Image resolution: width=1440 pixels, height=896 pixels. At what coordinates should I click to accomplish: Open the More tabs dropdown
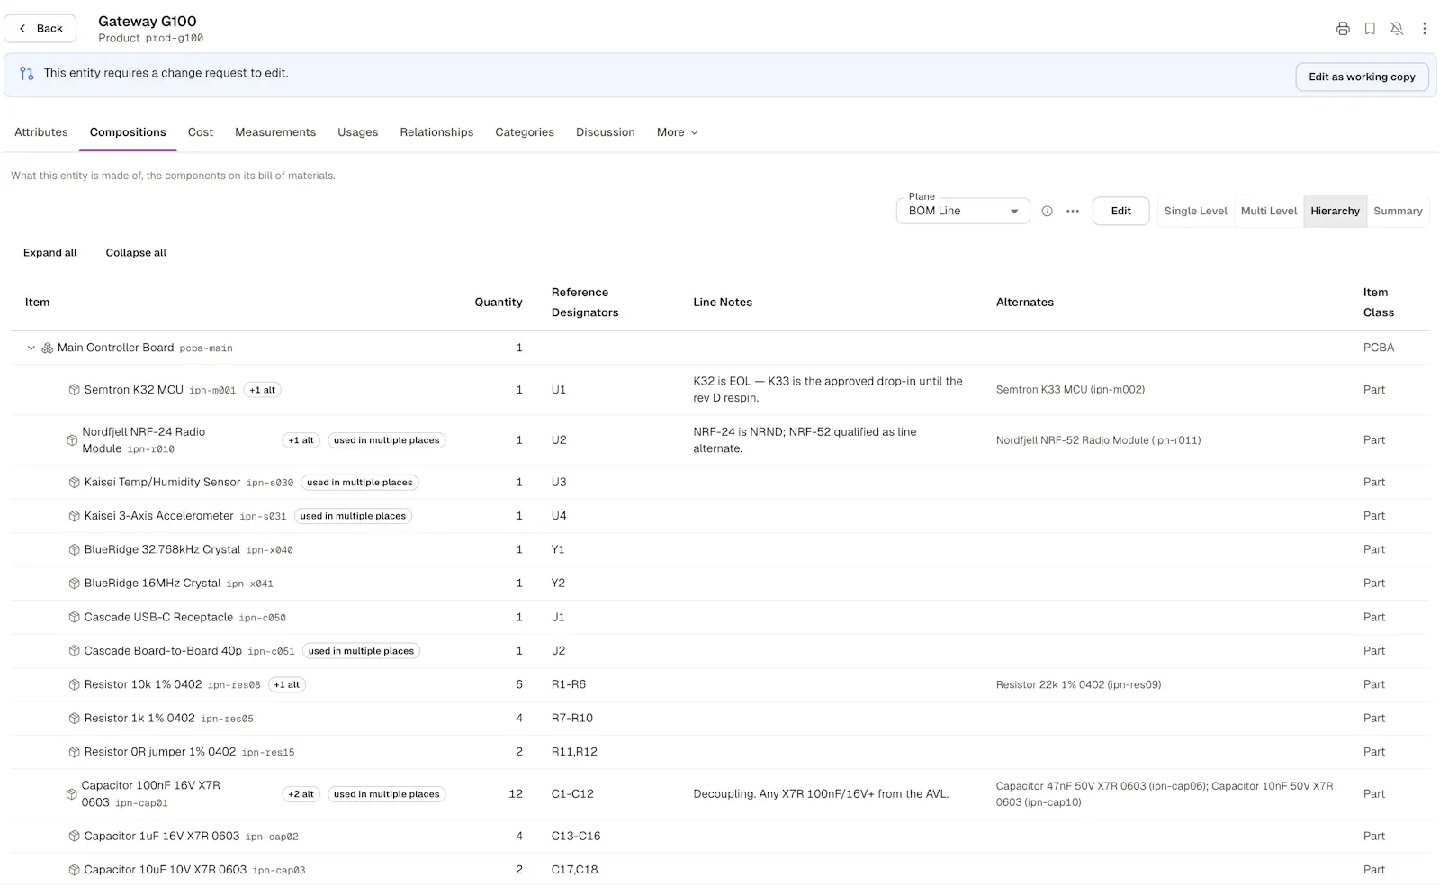pyautogui.click(x=678, y=132)
